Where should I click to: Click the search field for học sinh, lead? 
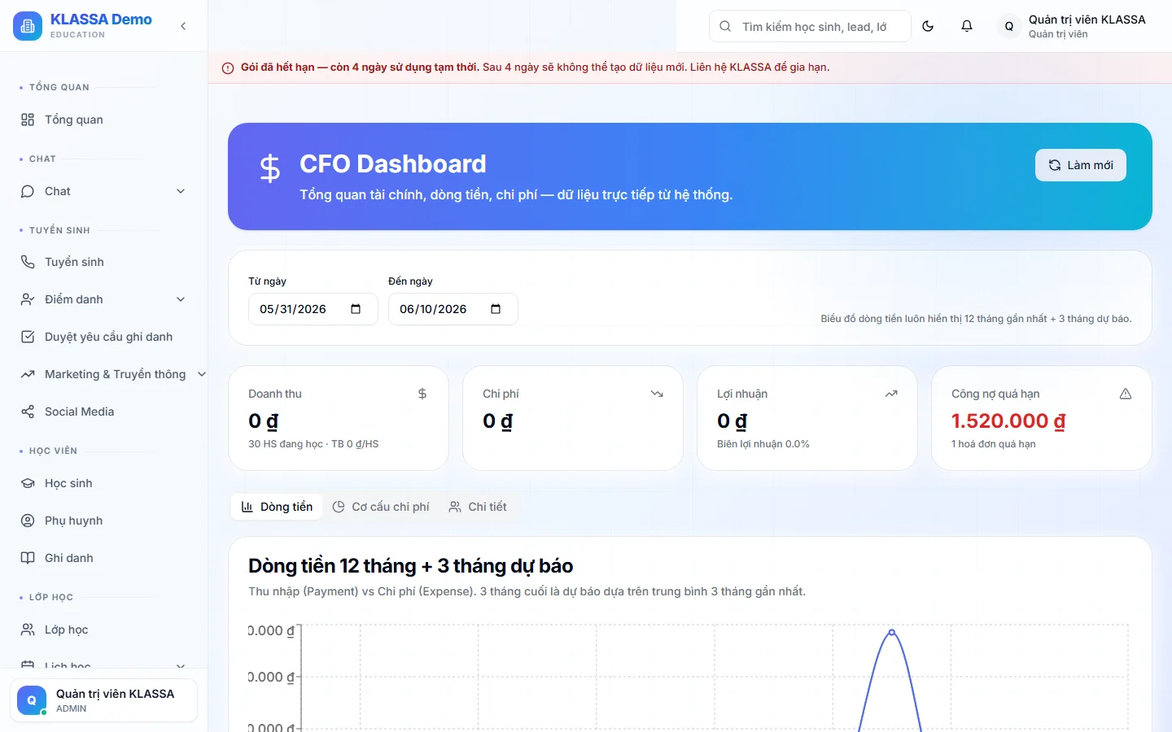tap(810, 26)
